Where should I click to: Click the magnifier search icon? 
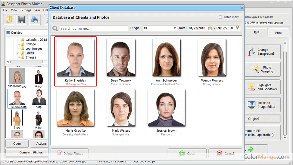(x=55, y=28)
